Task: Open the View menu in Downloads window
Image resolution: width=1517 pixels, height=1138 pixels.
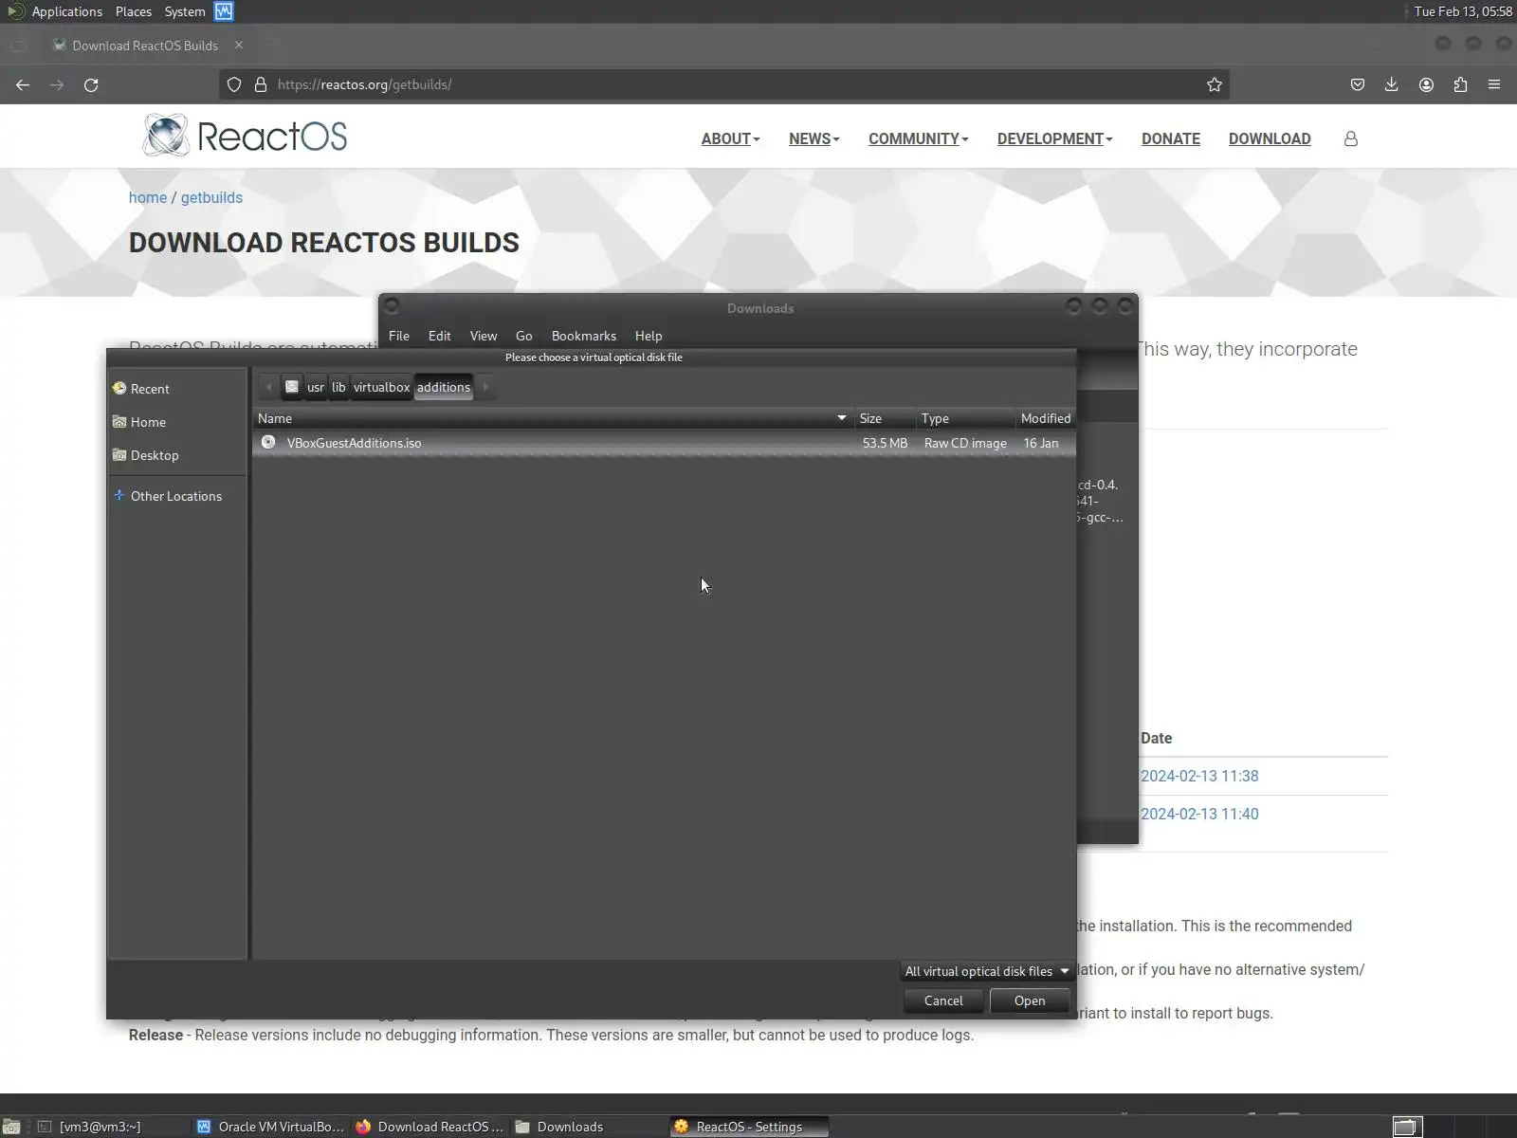Action: [484, 336]
